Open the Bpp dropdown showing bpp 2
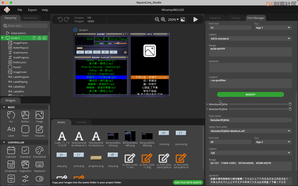This screenshot has width=298, height=186. [x=273, y=142]
